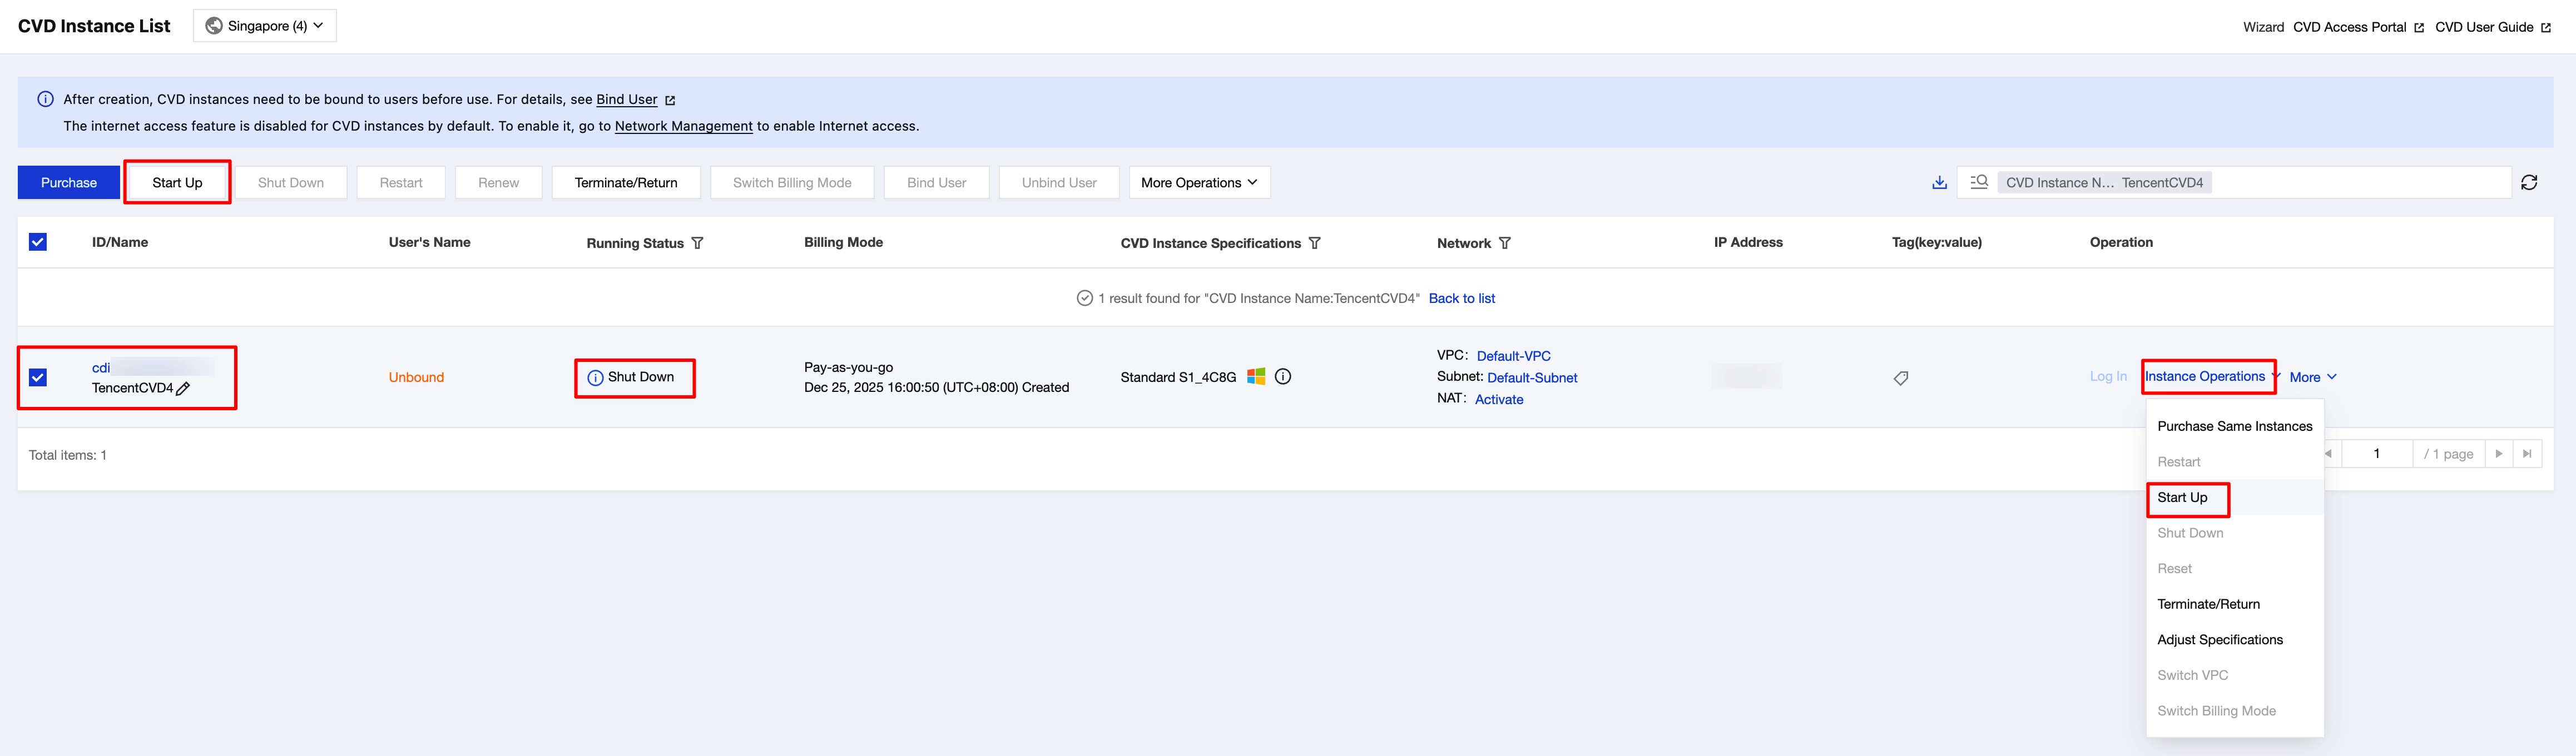This screenshot has width=2576, height=756.
Task: Click the CVD Instance Specifications filter icon
Action: pyautogui.click(x=1314, y=243)
